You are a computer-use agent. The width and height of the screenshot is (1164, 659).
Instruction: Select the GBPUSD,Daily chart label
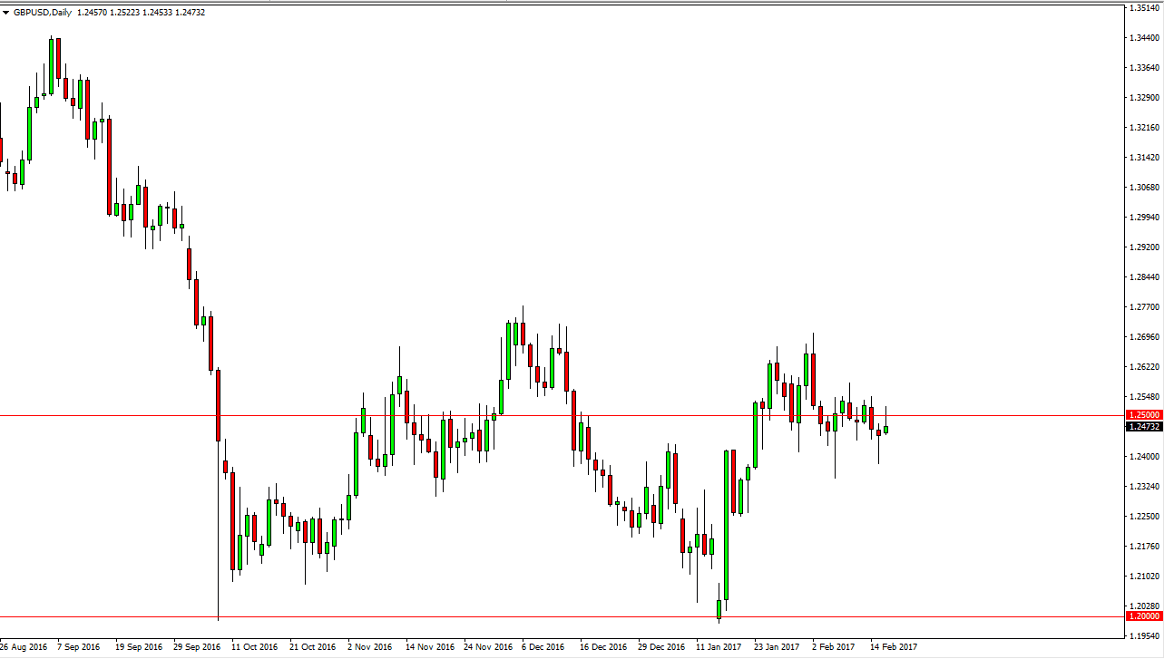[41, 13]
